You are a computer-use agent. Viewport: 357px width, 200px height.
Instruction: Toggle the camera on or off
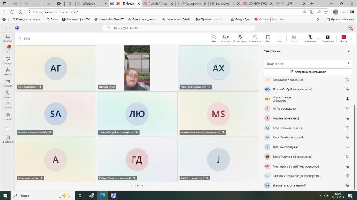coord(294,38)
